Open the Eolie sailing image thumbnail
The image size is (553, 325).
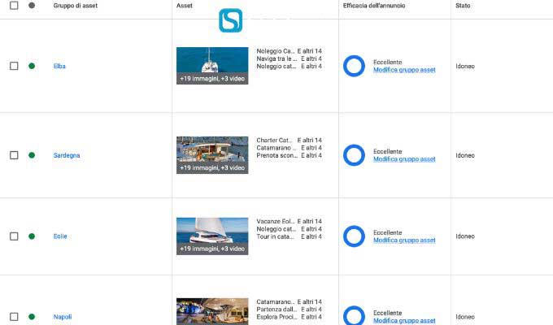coord(212,236)
